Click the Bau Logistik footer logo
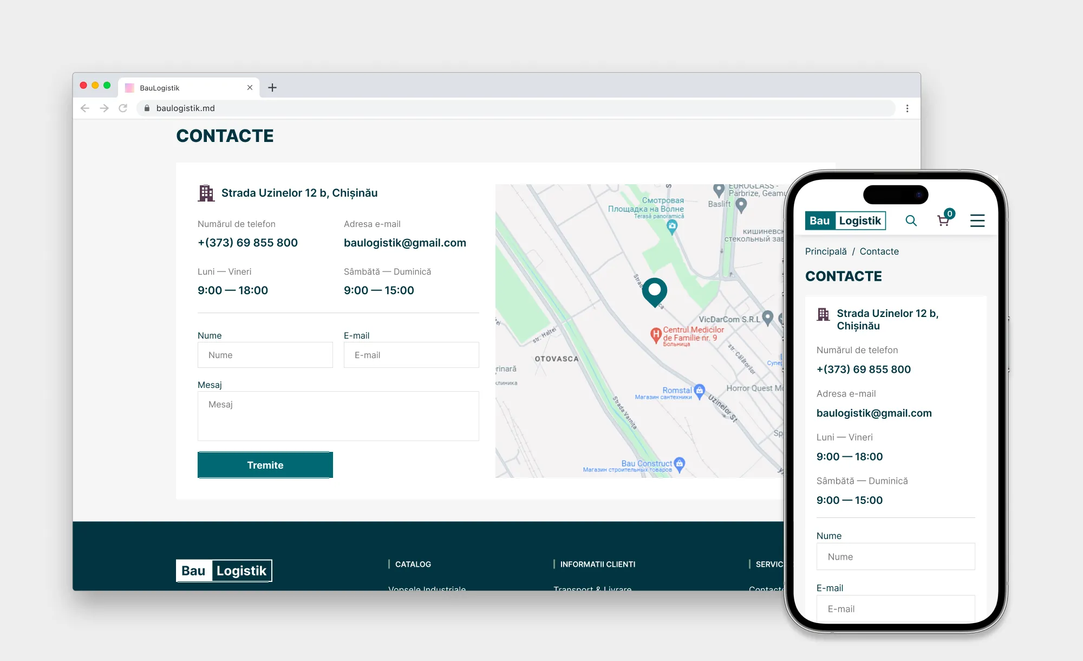This screenshot has height=661, width=1083. 224,571
